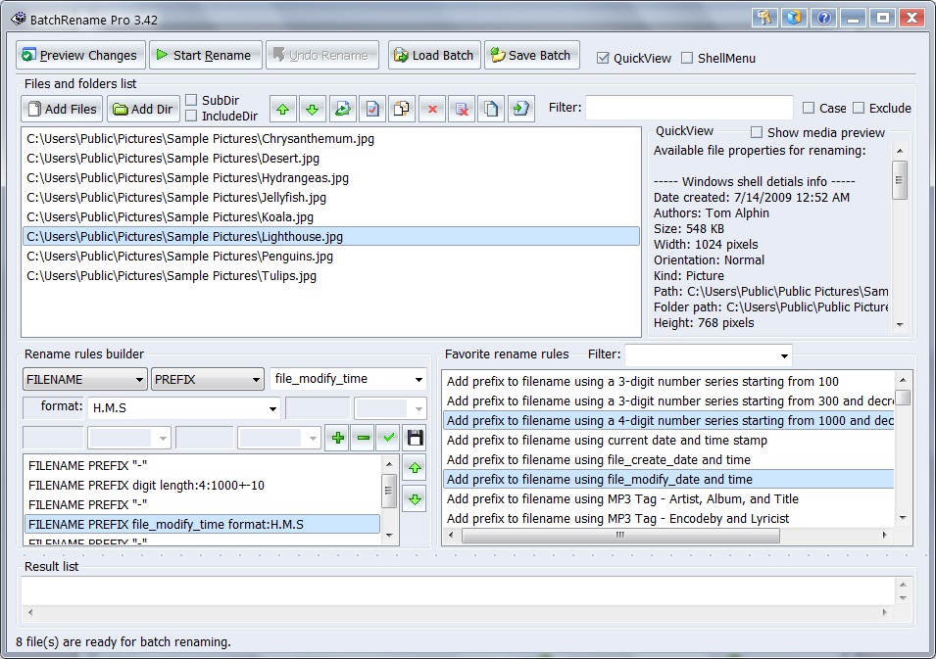Click the green plus add rule icon
The image size is (936, 659).
coord(336,438)
